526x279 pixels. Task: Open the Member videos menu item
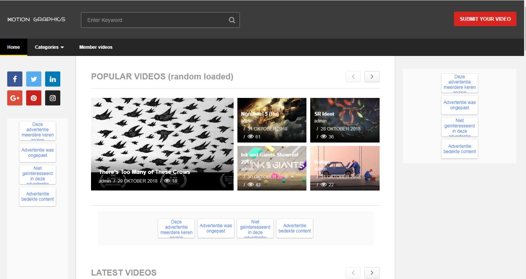[96, 47]
